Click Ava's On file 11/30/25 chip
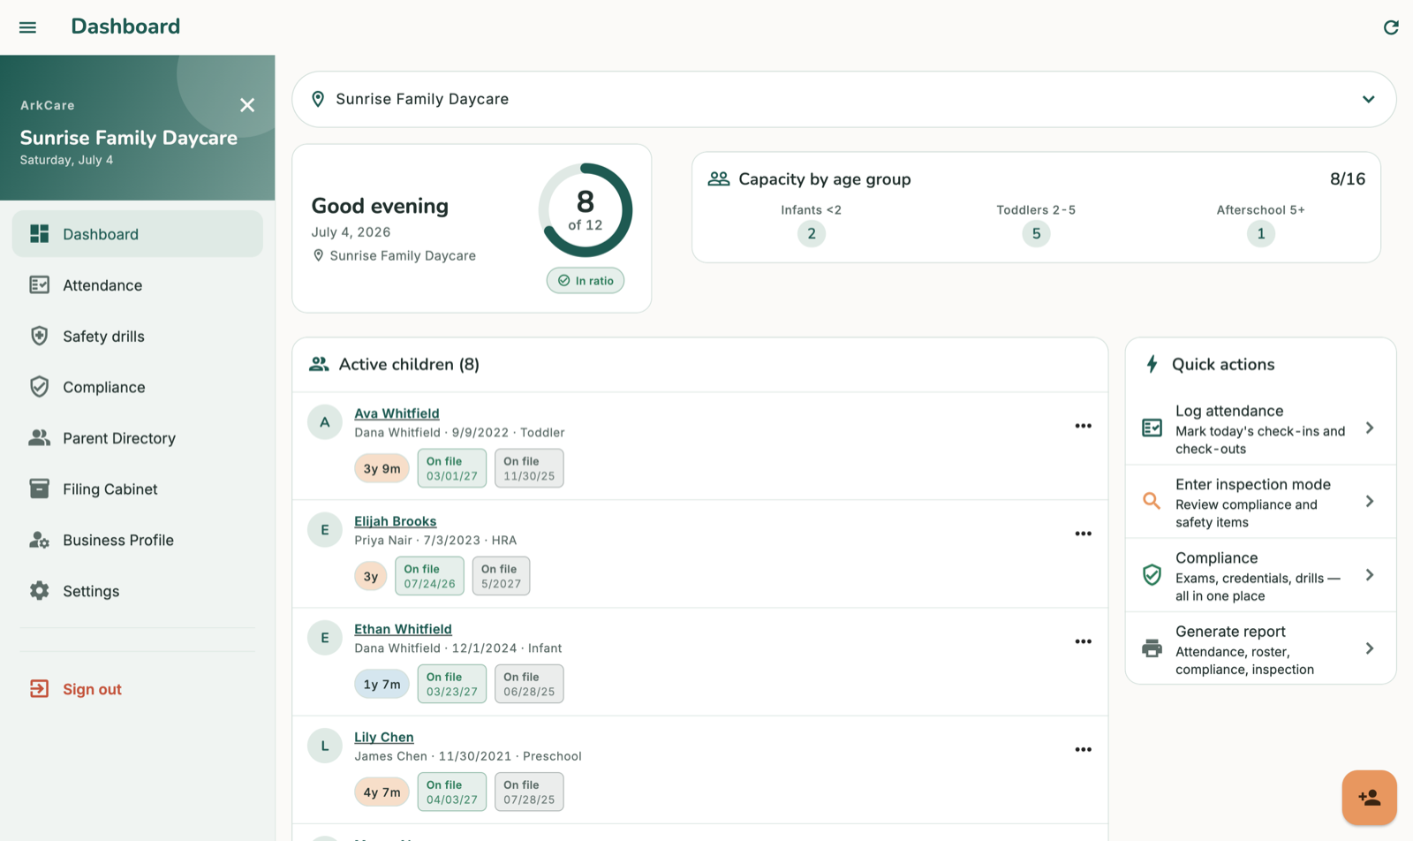 (529, 468)
